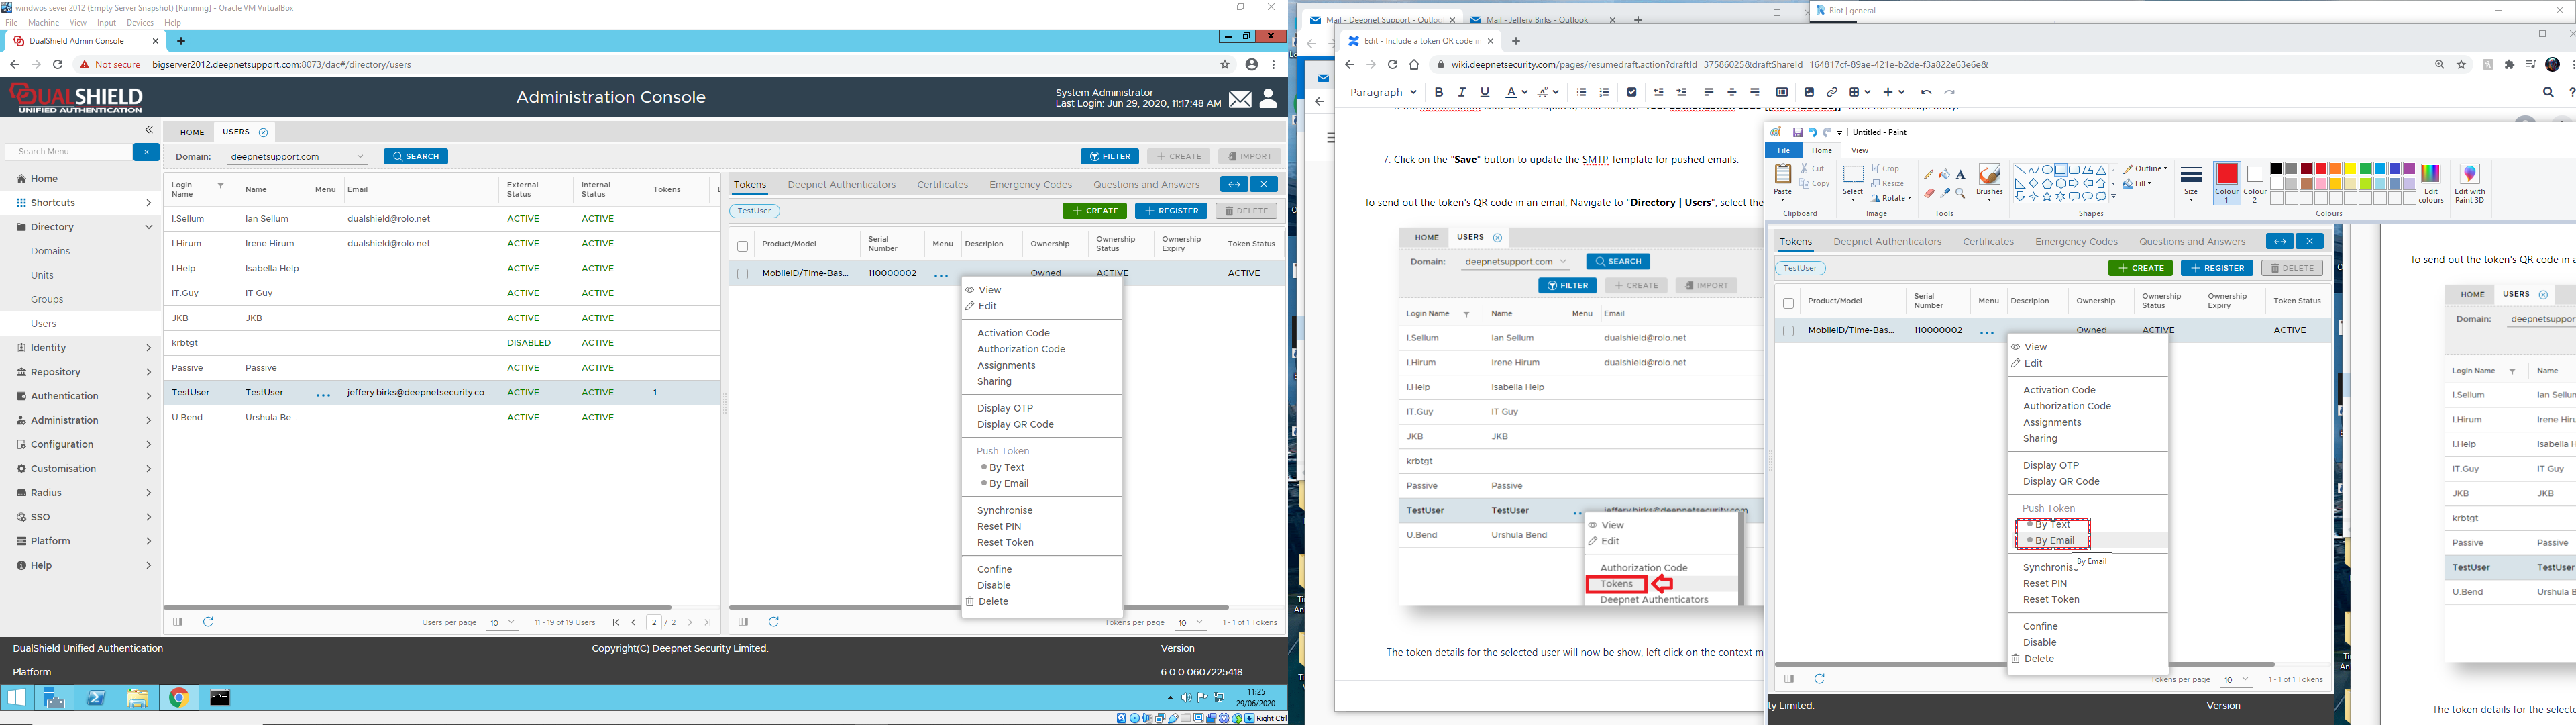Pick the Fill with colour bucket tool
This screenshot has height=725, width=2576.
coord(1944,175)
